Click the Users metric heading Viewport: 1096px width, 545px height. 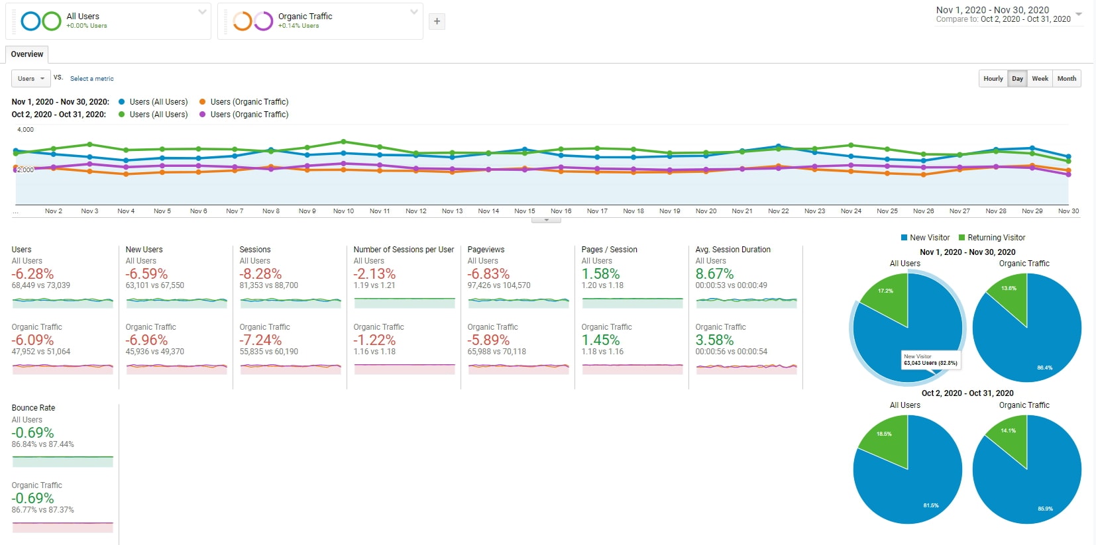click(x=21, y=250)
